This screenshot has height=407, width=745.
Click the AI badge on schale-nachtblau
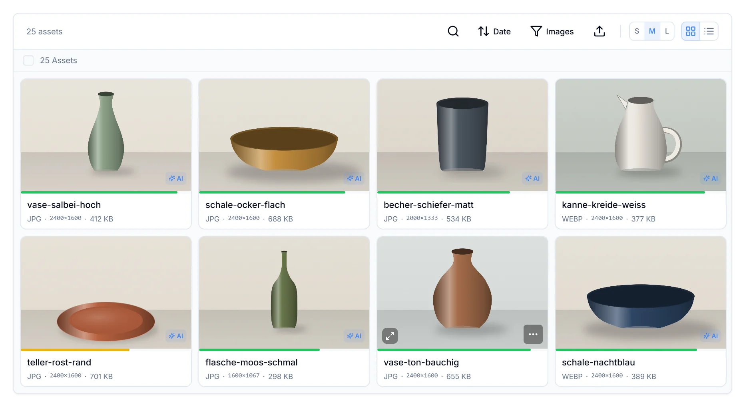click(x=711, y=336)
